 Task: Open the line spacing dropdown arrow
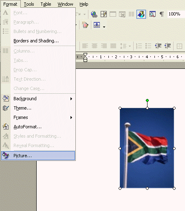click(x=130, y=46)
